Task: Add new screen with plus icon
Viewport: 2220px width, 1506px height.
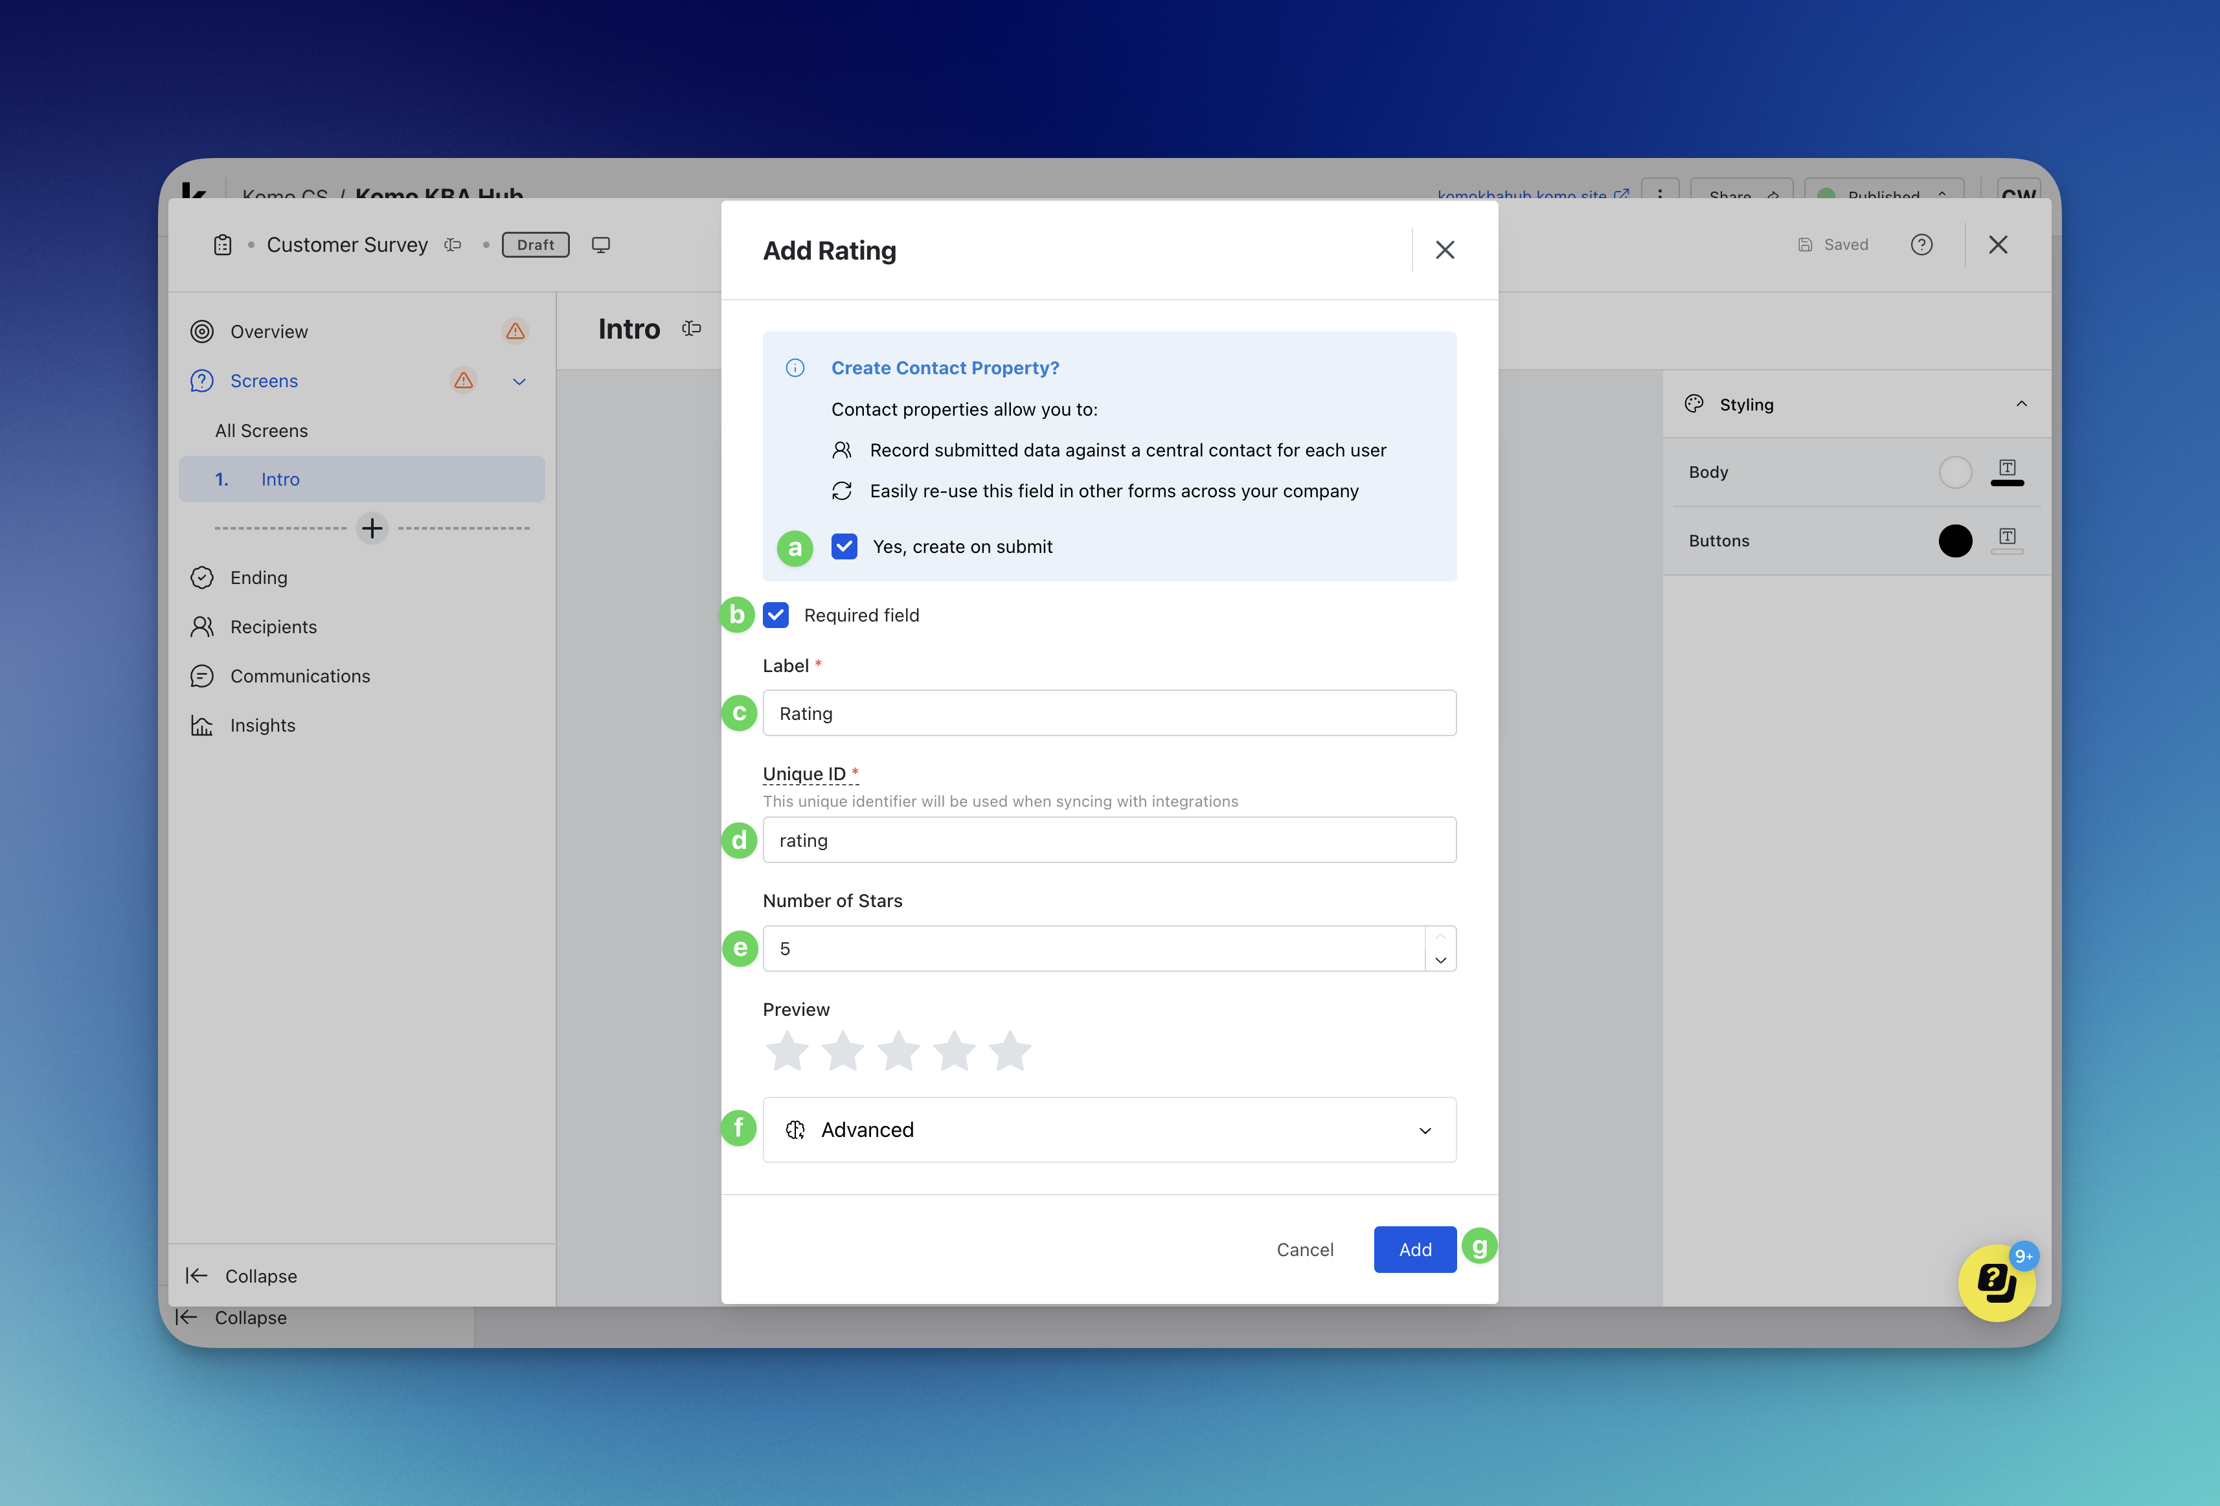Action: 372,528
